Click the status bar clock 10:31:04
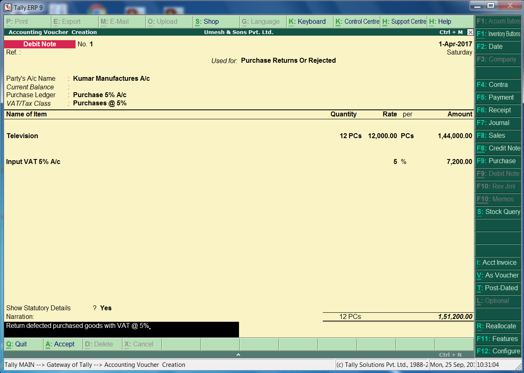Image resolution: width=524 pixels, height=373 pixels. pos(487,365)
